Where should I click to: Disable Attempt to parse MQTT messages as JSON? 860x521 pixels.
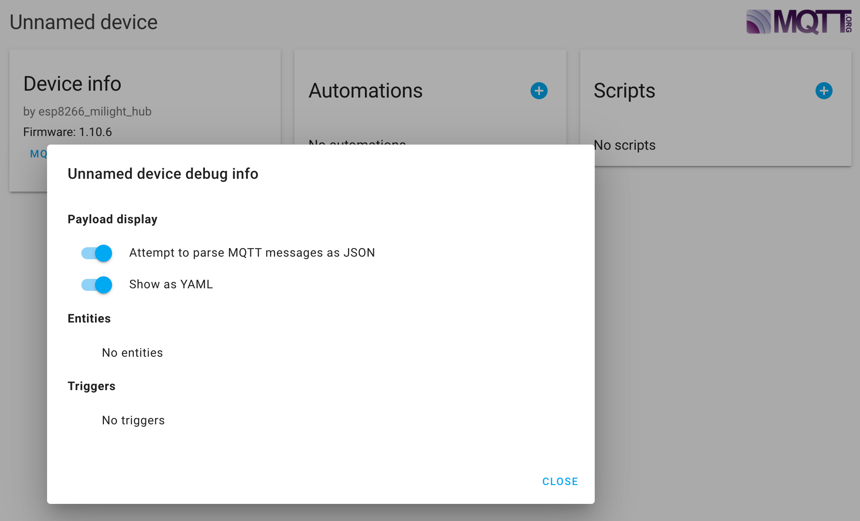(x=103, y=253)
